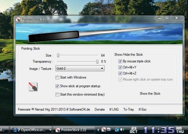Click the stacked drive icon in the system tray

pos(109,129)
